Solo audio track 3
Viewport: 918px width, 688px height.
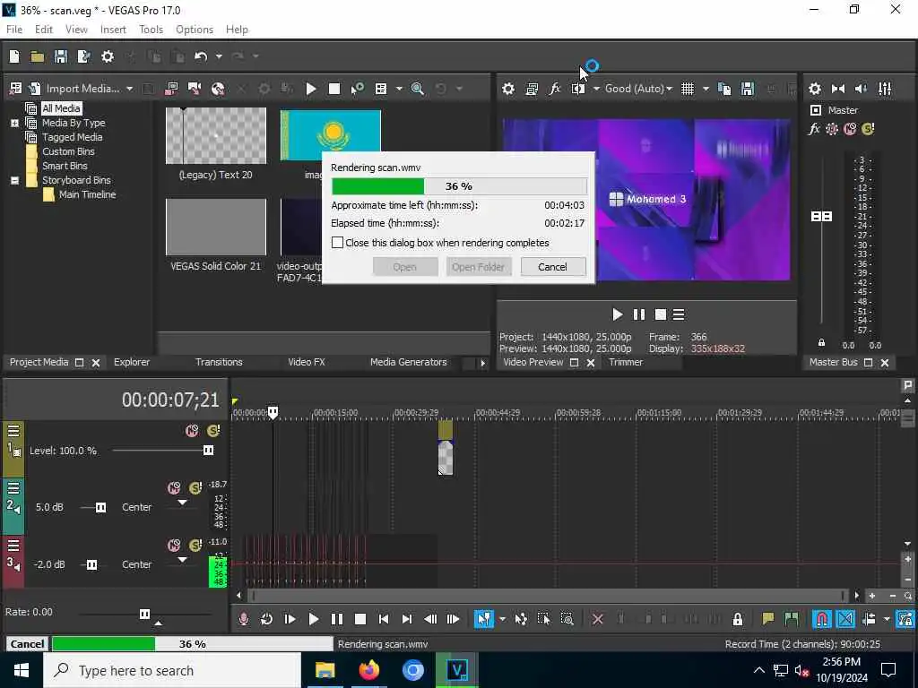coord(195,546)
